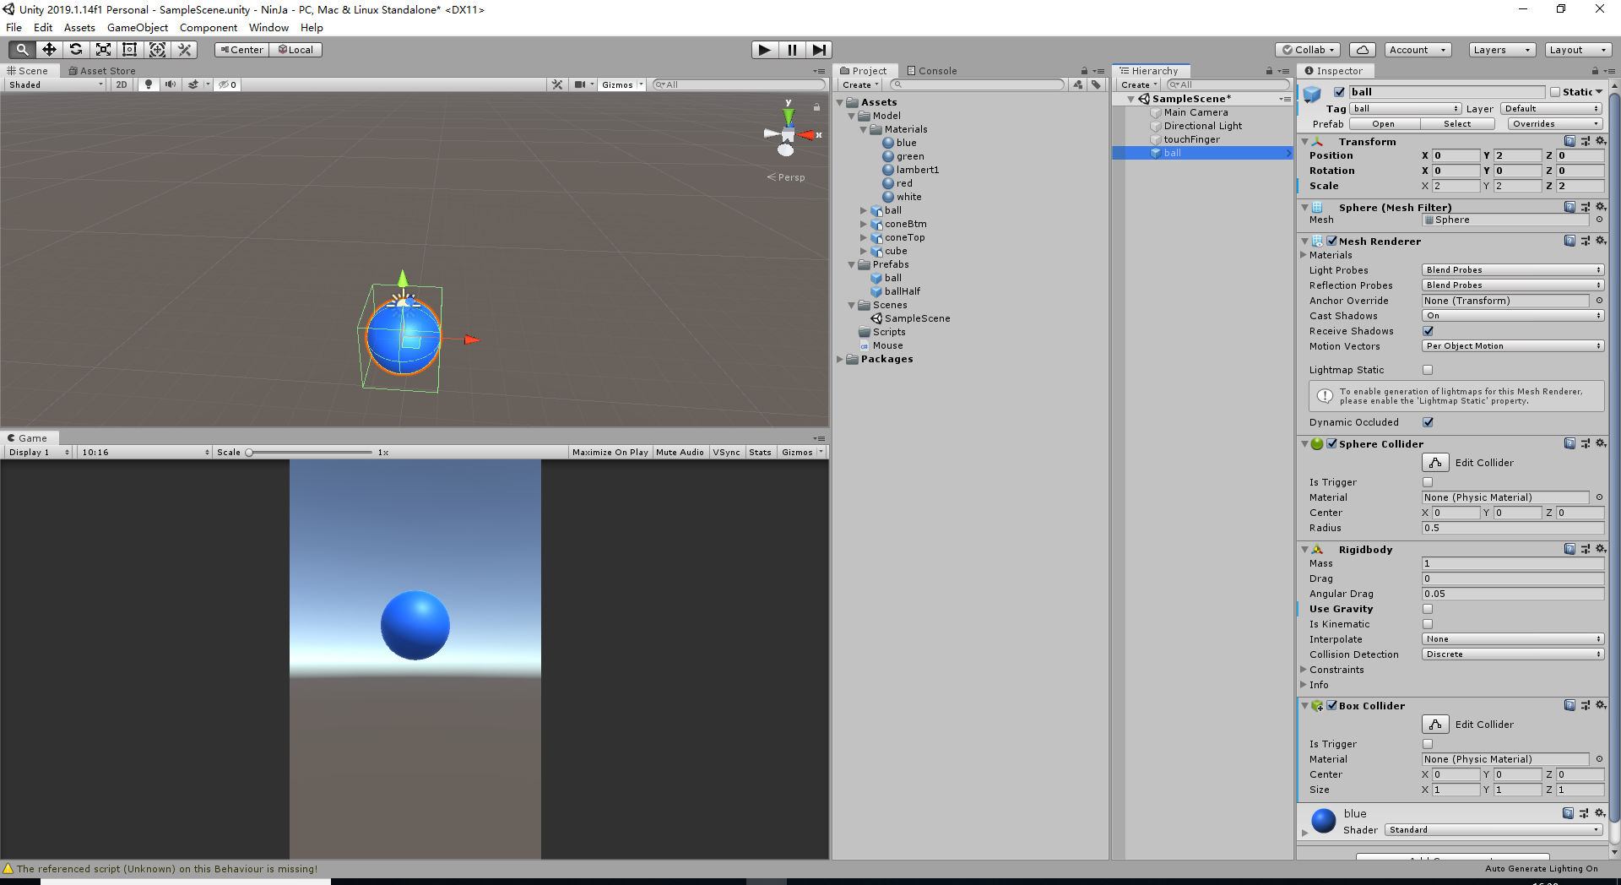This screenshot has height=885, width=1621.
Task: Open the cloud Services icon
Action: coord(1363,50)
